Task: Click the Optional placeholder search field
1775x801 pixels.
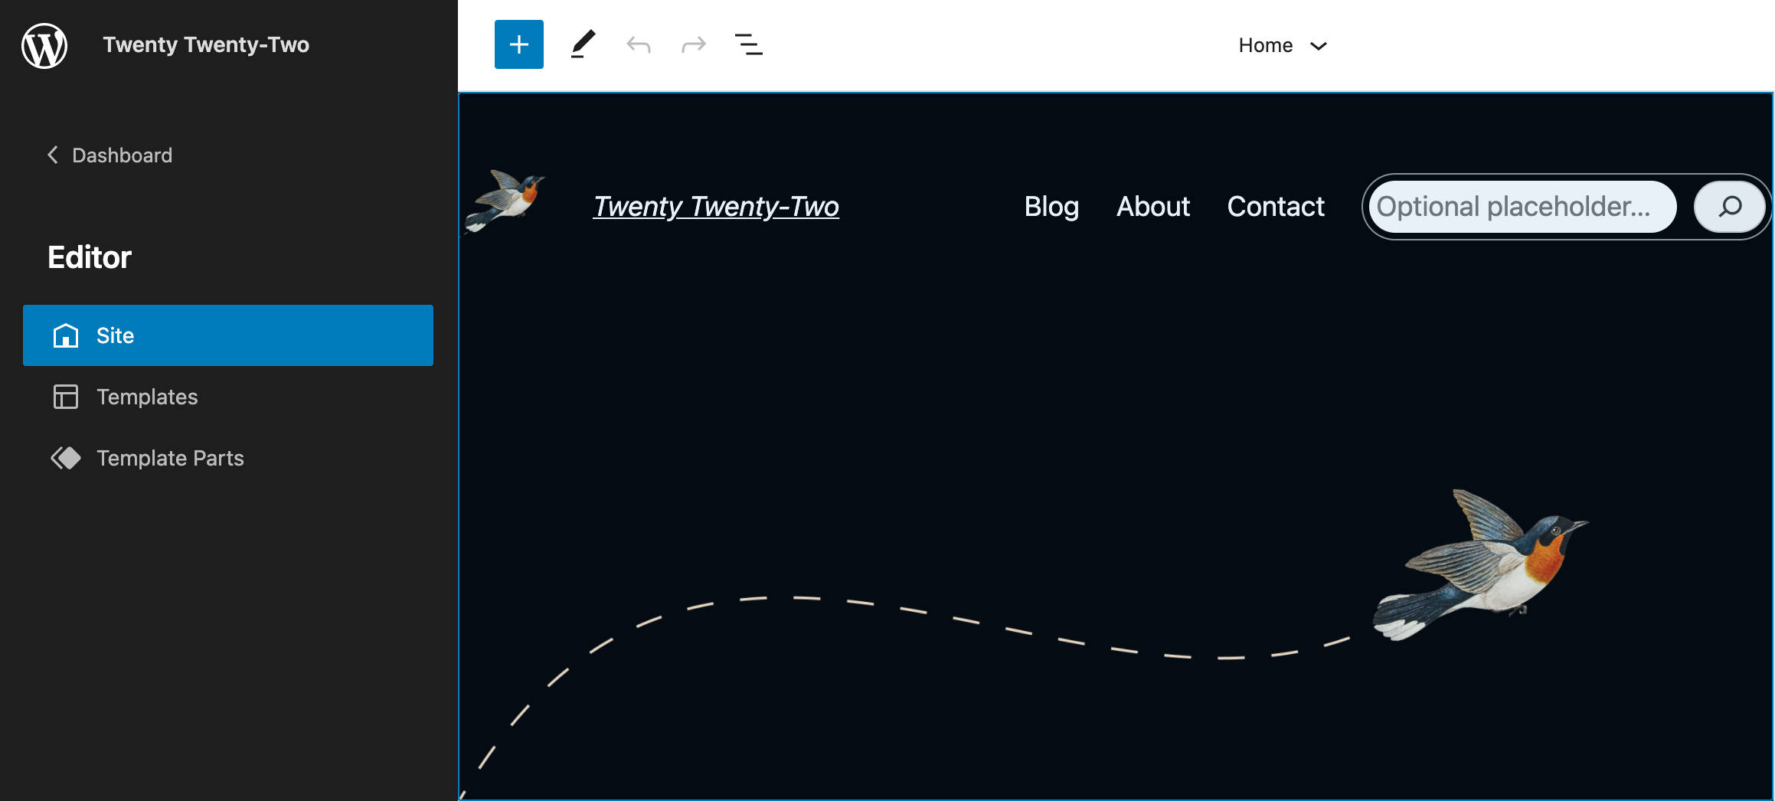Action: click(1520, 206)
